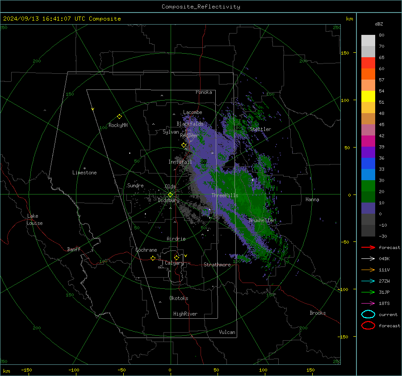Image resolution: width=402 pixels, height=376 pixels.
Task: Click the blue 36 dBZ color swatch
Action: (x=368, y=164)
